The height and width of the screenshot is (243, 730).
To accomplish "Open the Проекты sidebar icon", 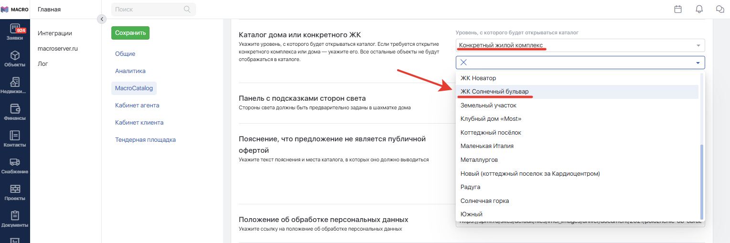I will pyautogui.click(x=15, y=189).
